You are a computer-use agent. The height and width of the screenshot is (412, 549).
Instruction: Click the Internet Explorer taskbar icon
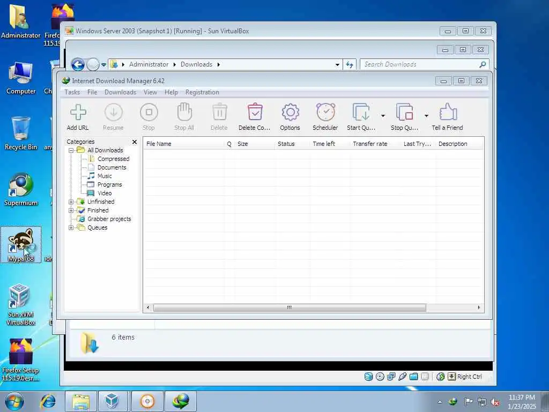coord(48,401)
